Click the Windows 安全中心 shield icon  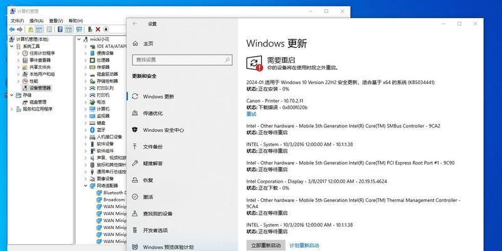135,130
